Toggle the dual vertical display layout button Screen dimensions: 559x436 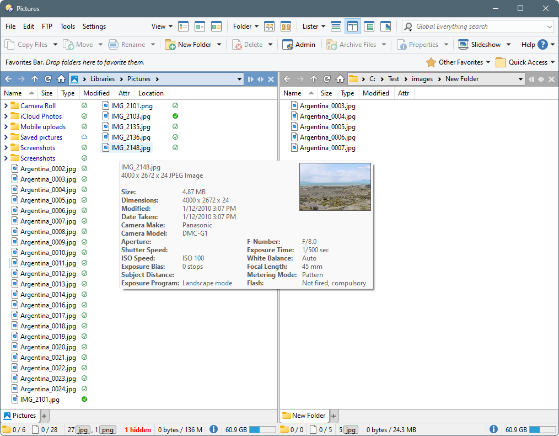[352, 26]
